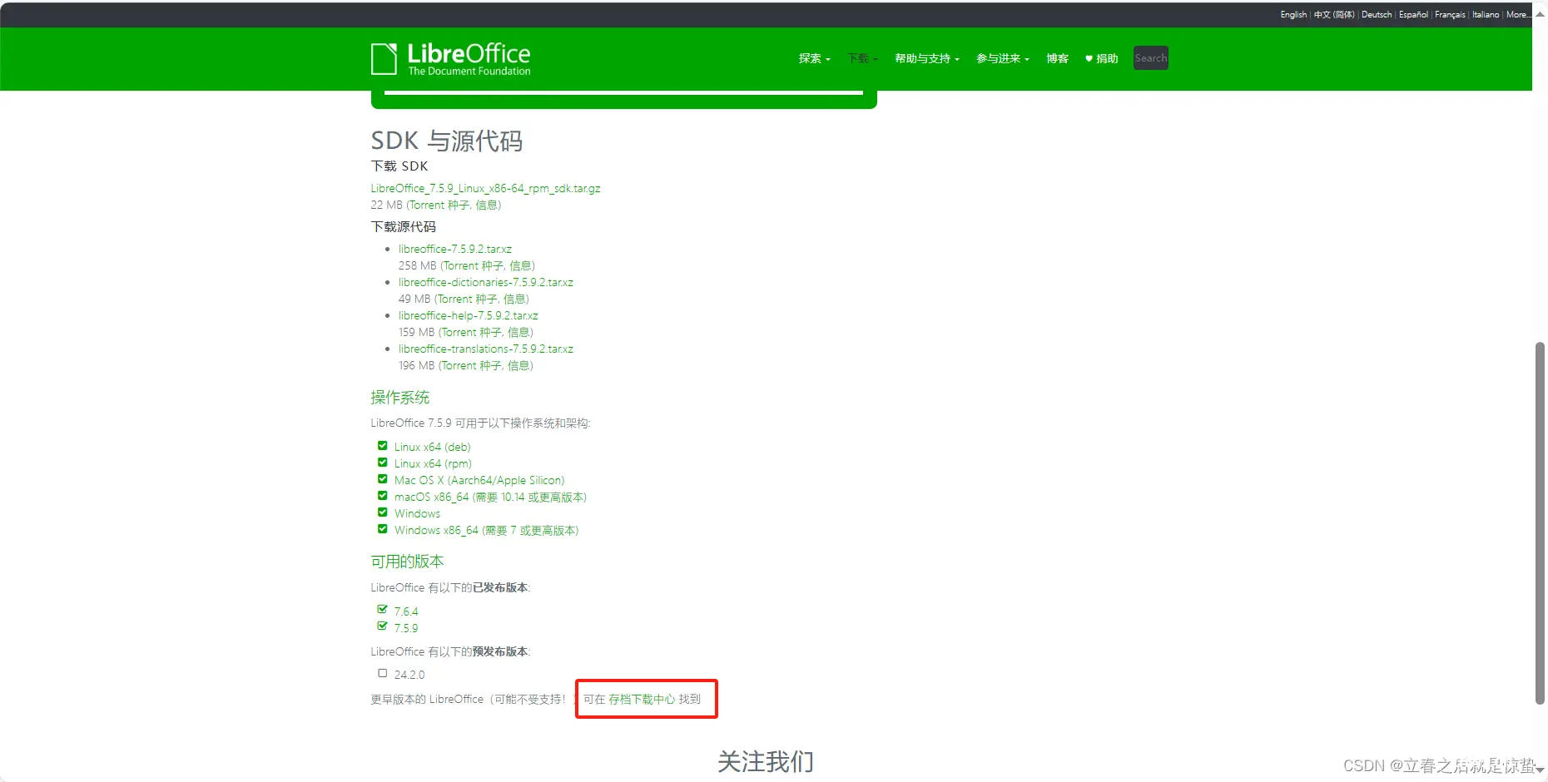Screen dimensions: 1548x782
Task: Click checkmark icon beside version 7.6.4
Action: [x=383, y=610]
